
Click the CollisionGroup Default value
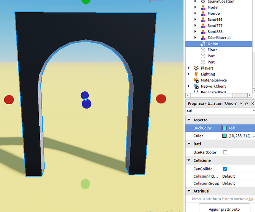228,184
